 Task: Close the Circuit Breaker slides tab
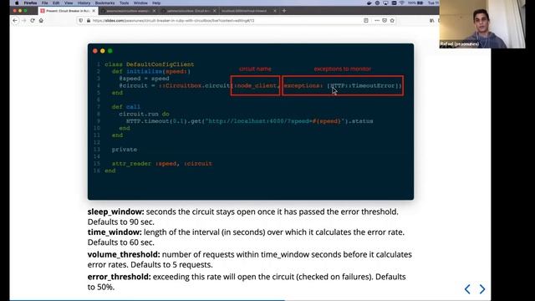point(94,11)
